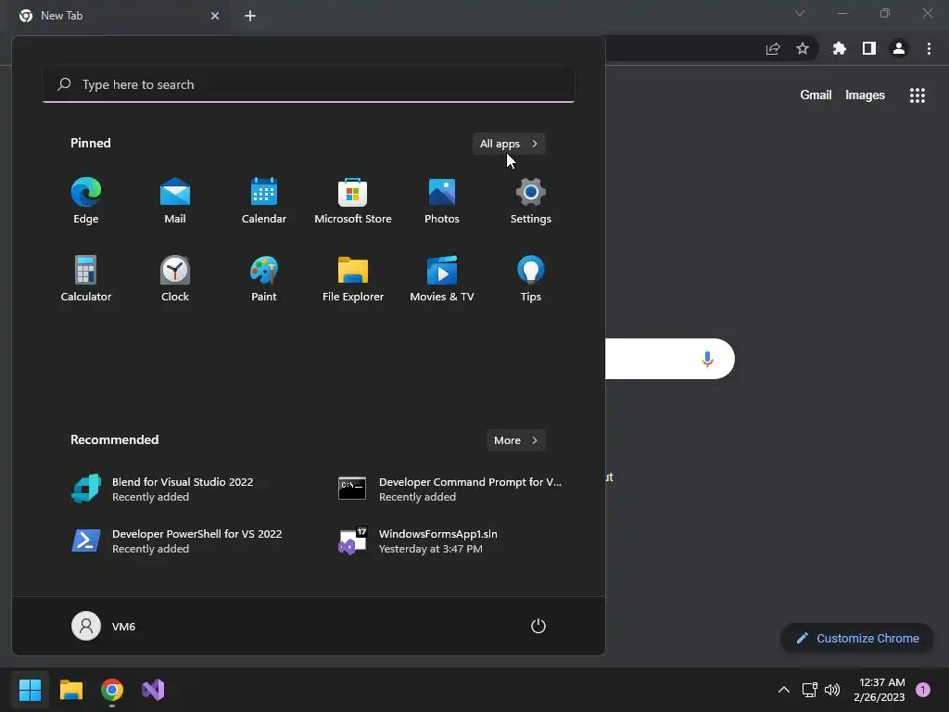
Task: Open Chrome tab search dropdown
Action: point(800,13)
